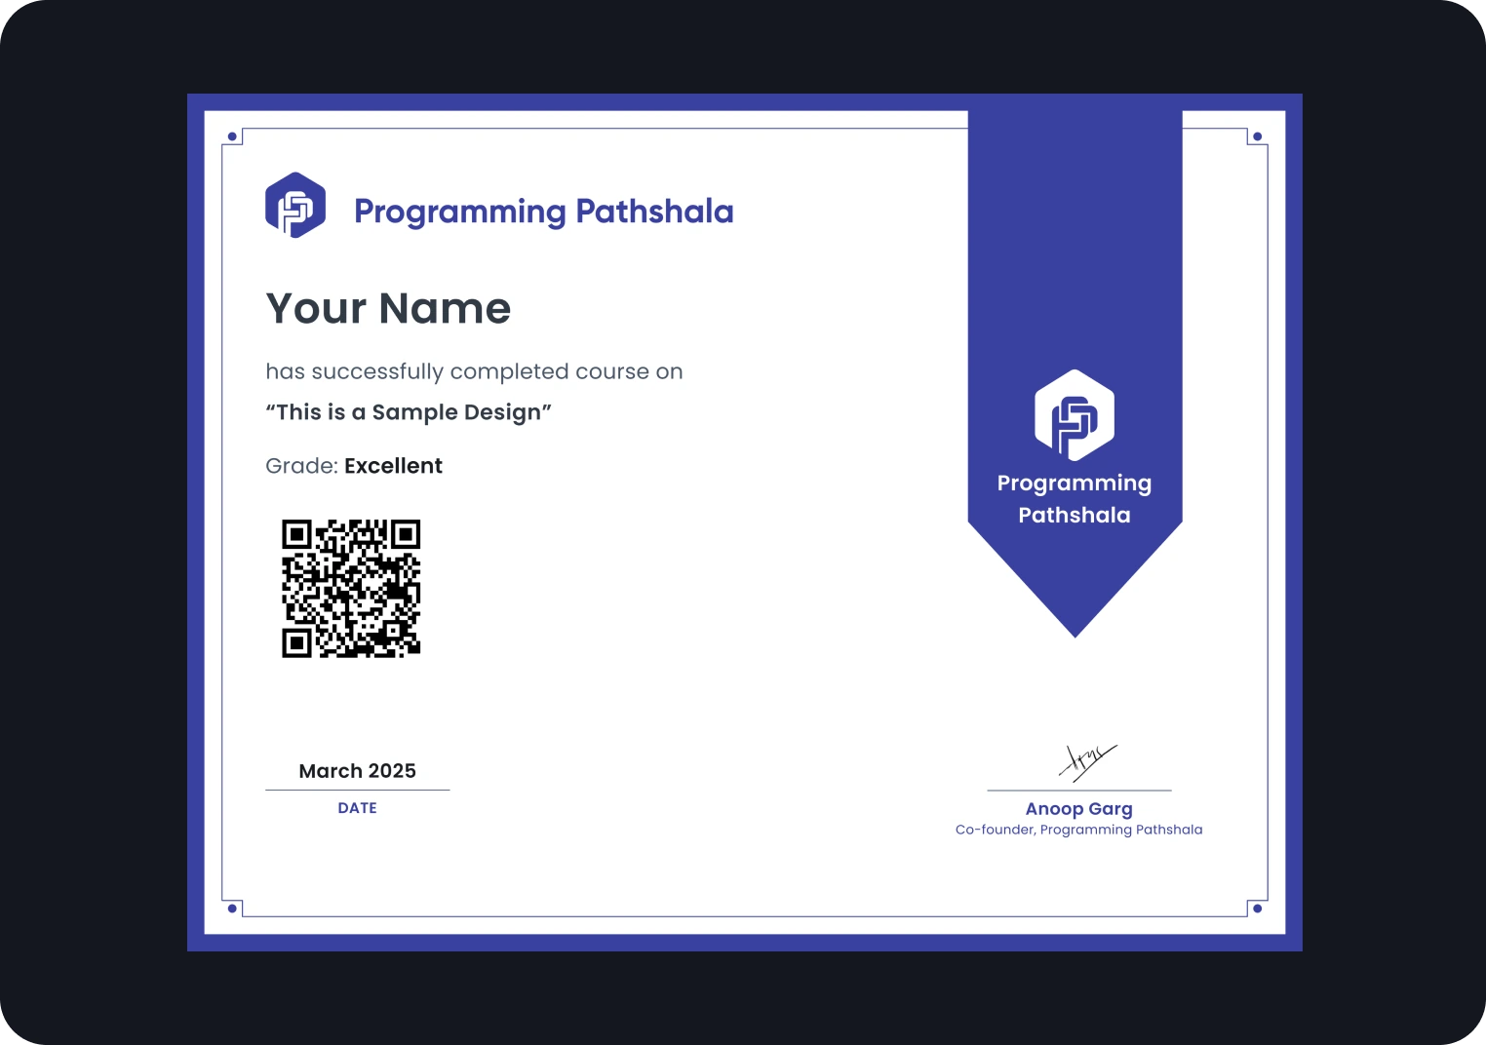Click the signature above Anoop Garg

click(x=1087, y=762)
